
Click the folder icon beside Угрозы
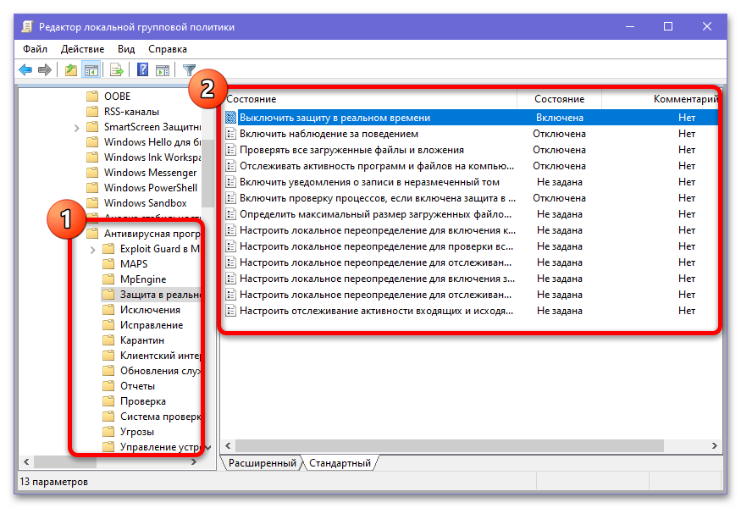coord(108,432)
